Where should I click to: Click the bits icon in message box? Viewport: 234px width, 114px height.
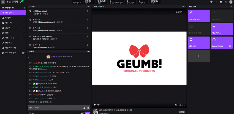pyautogui.click(x=84, y=108)
